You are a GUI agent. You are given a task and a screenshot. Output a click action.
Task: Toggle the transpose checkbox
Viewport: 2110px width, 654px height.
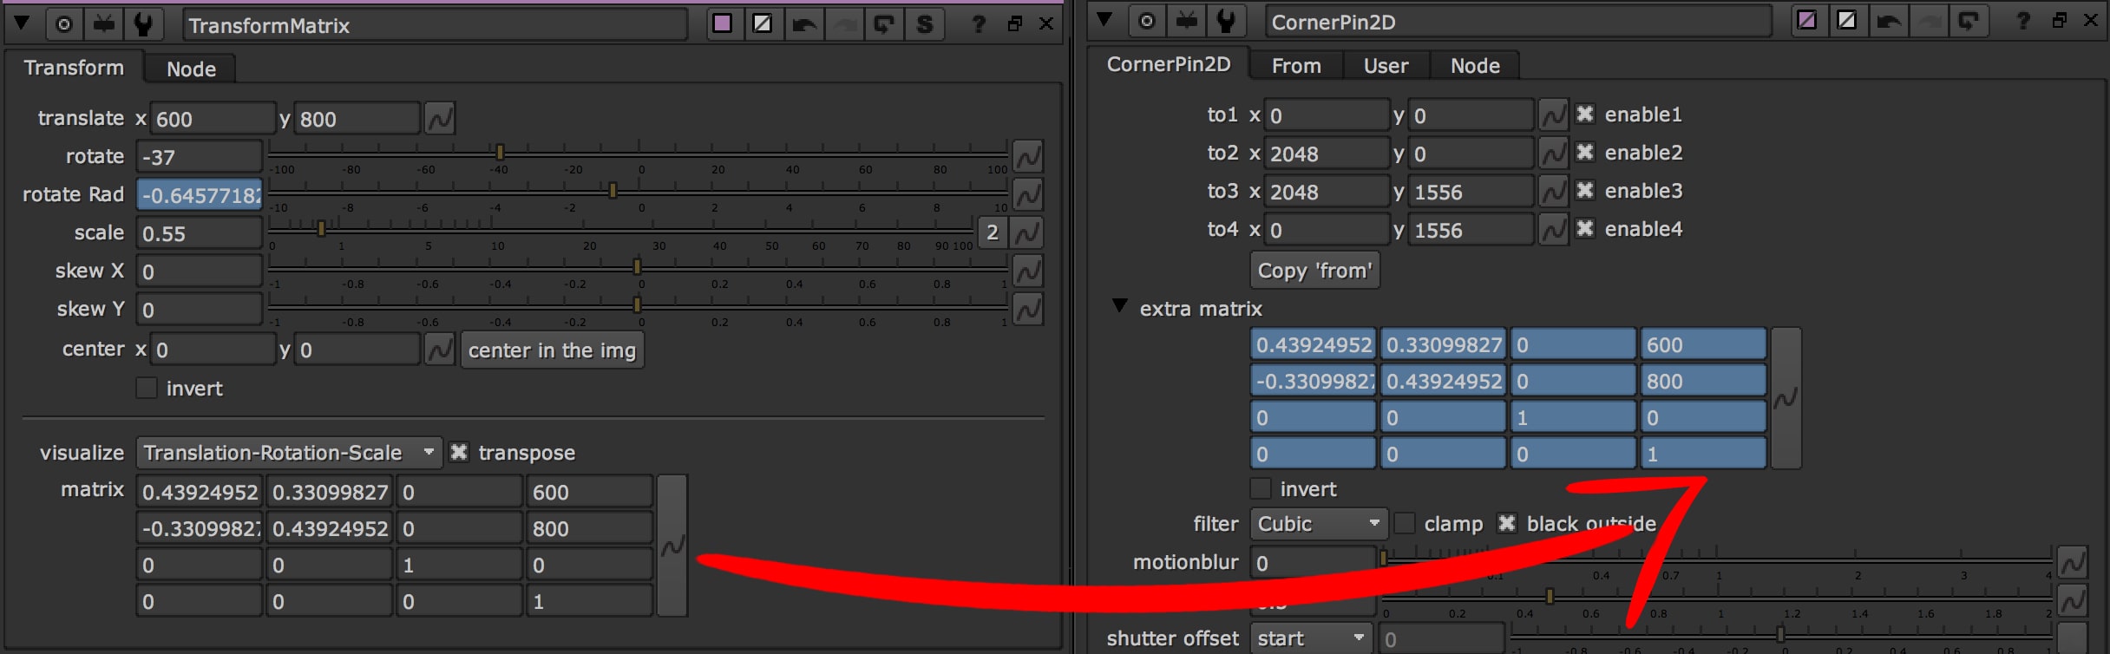coord(459,453)
